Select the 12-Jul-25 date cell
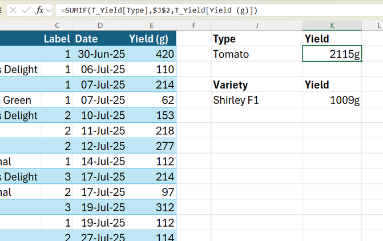The height and width of the screenshot is (241, 383). pyautogui.click(x=100, y=146)
